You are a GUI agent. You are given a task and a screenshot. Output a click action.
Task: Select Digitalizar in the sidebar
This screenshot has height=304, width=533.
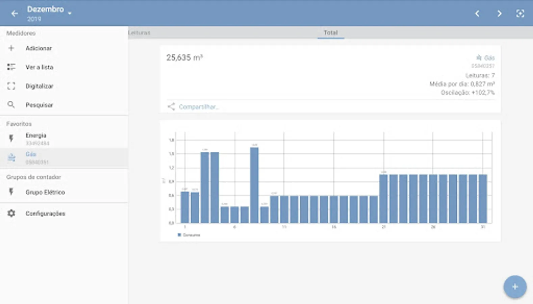tap(64, 86)
